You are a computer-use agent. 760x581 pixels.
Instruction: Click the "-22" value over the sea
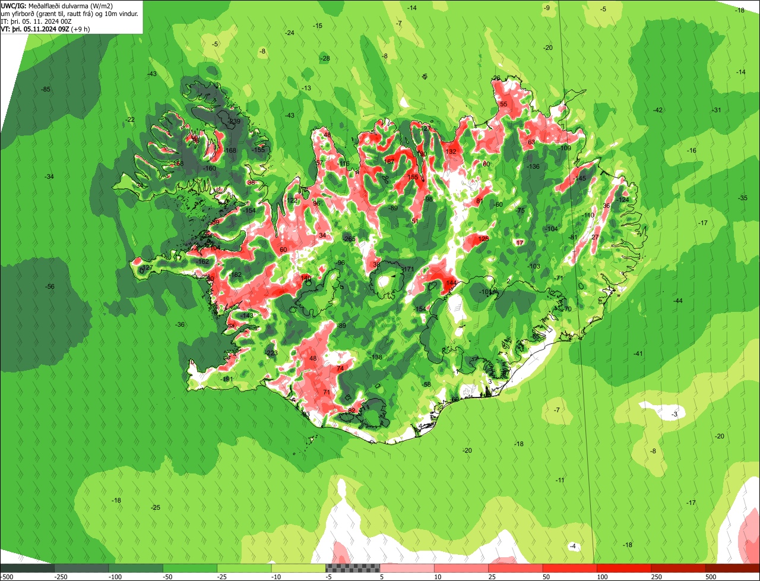click(x=130, y=119)
